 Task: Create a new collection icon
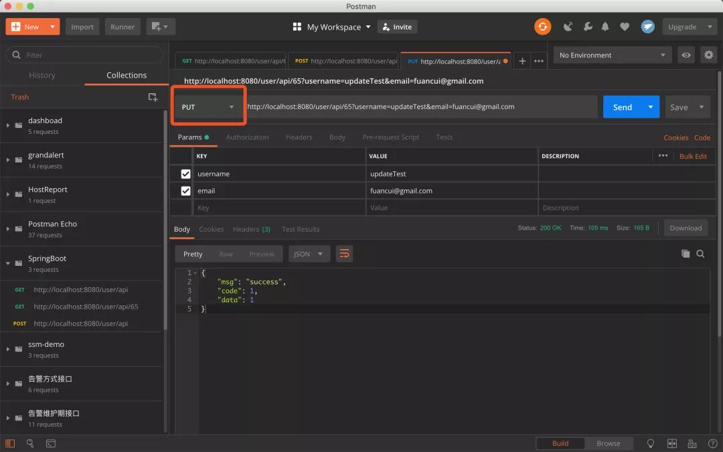[x=153, y=97]
